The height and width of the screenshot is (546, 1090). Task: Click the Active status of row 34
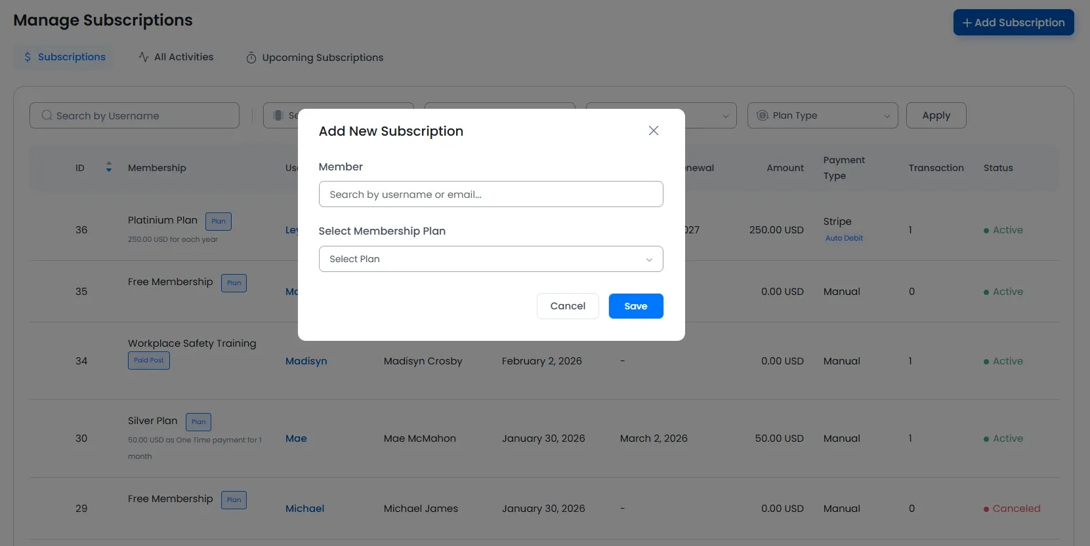click(1003, 361)
